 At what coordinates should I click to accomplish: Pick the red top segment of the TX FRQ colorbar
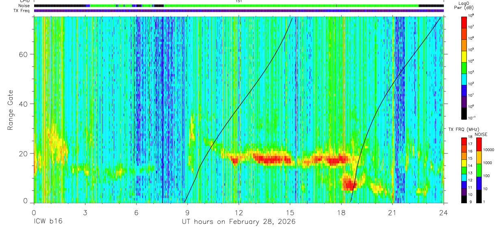464,142
